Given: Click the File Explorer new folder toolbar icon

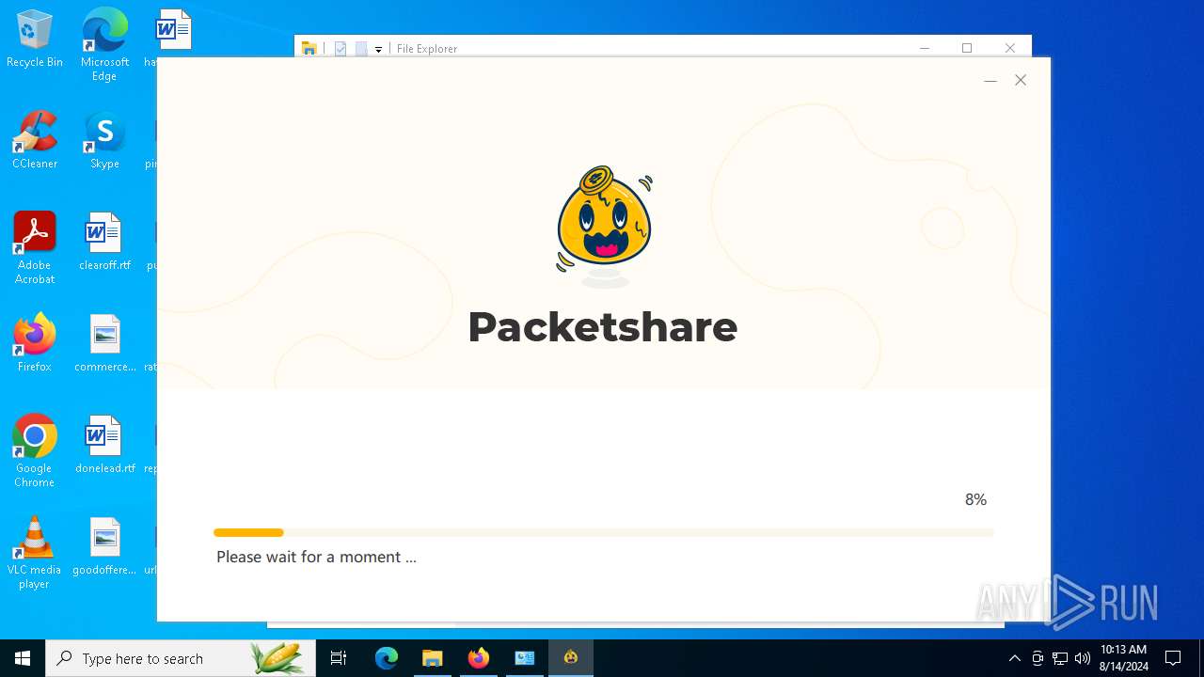Looking at the screenshot, I should tap(361, 49).
